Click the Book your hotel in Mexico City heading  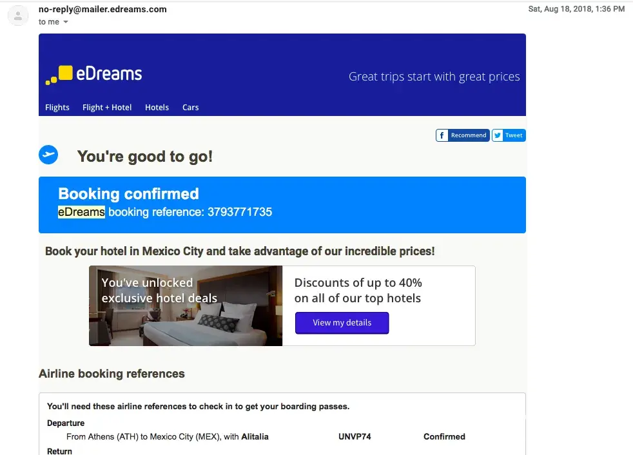click(240, 251)
